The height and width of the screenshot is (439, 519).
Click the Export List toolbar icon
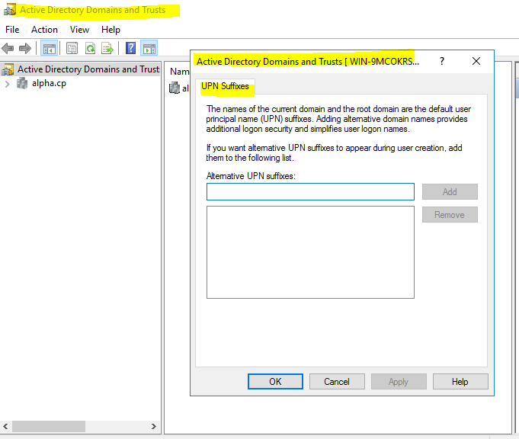pos(107,49)
